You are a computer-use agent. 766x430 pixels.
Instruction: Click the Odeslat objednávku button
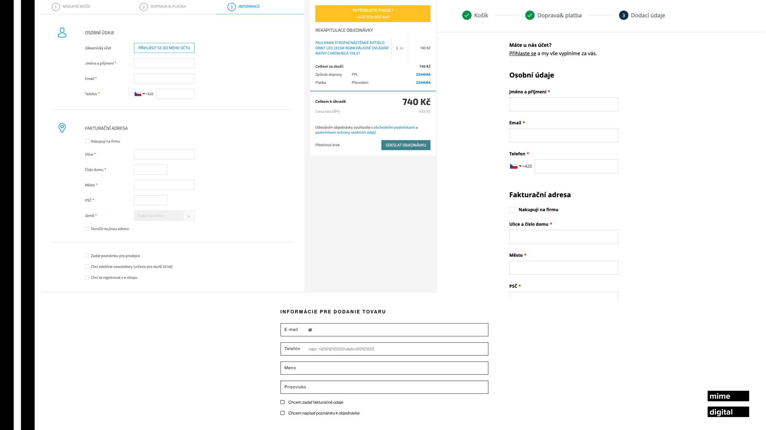(x=406, y=145)
